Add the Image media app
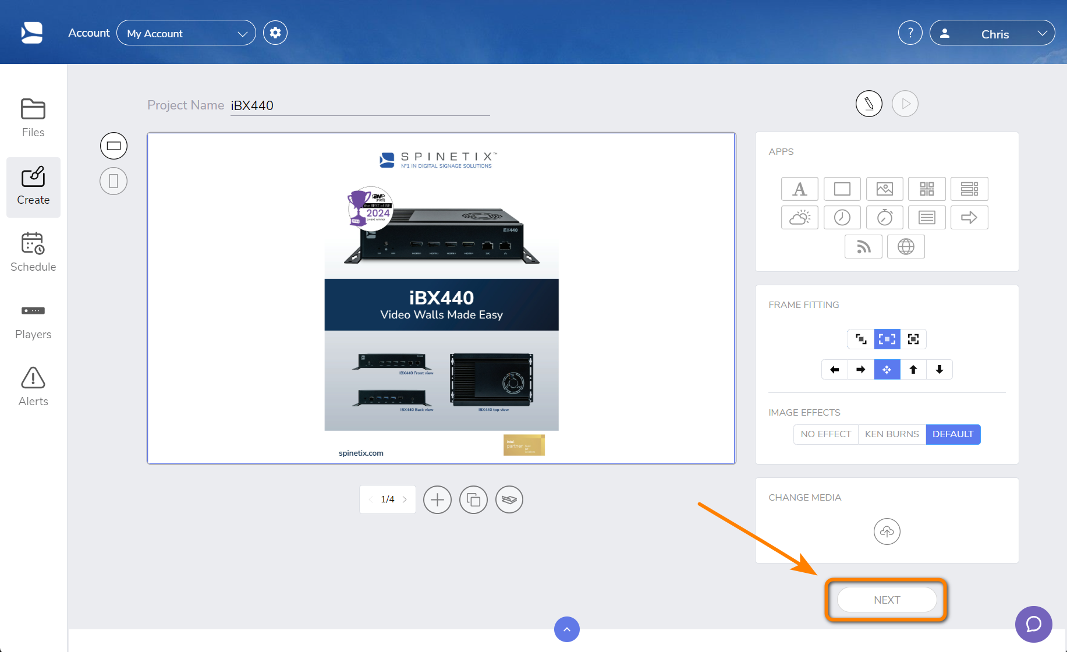The width and height of the screenshot is (1067, 652). [885, 189]
